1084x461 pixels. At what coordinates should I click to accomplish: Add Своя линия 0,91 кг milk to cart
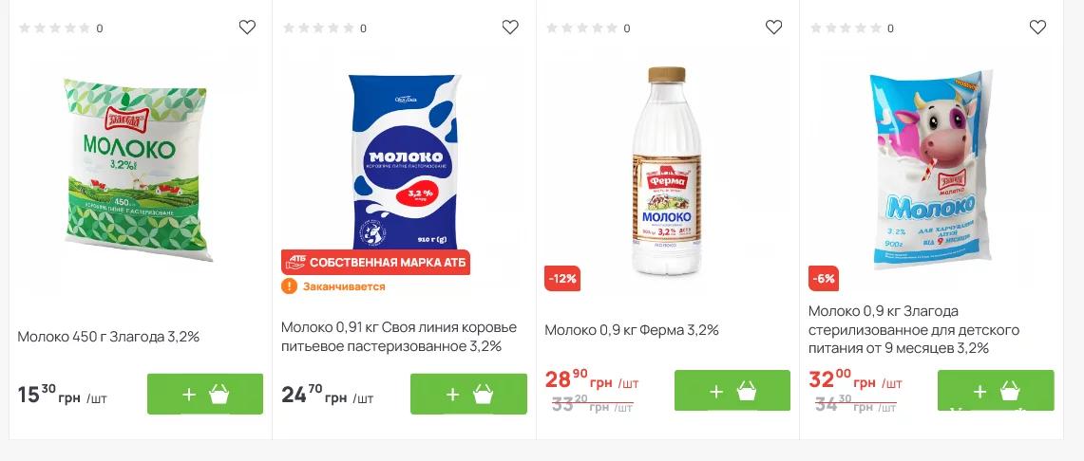468,394
